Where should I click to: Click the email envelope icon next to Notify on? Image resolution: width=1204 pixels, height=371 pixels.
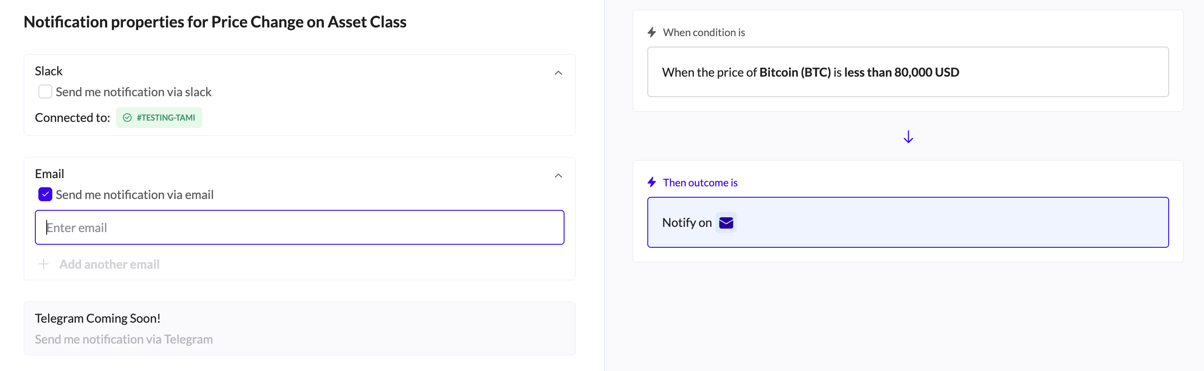point(726,223)
